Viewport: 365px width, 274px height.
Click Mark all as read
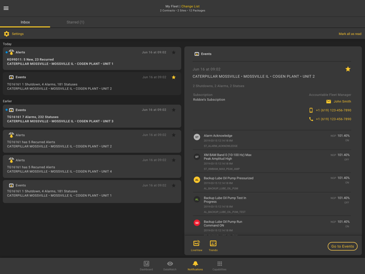350,34
